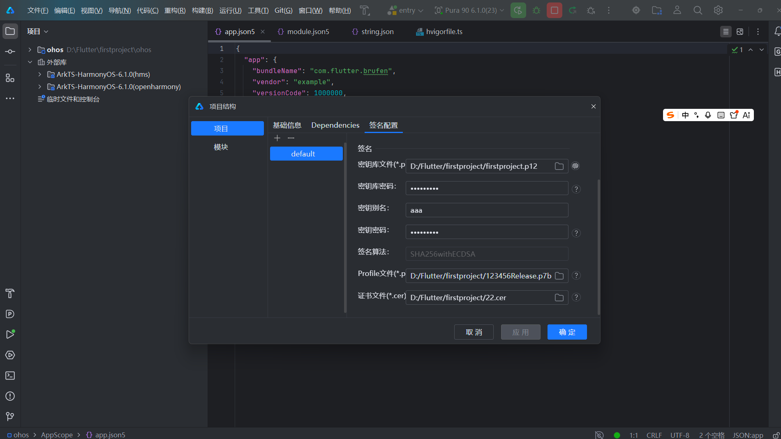Switch editor to preview view mode
781x439 pixels.
point(740,32)
